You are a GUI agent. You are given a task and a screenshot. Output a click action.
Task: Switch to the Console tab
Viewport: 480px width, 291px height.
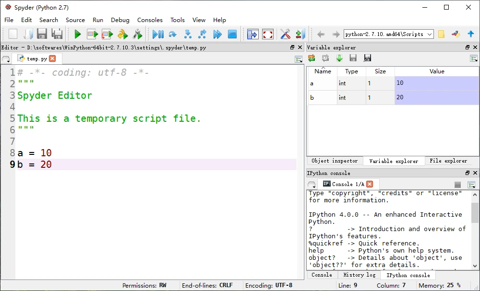(x=322, y=275)
